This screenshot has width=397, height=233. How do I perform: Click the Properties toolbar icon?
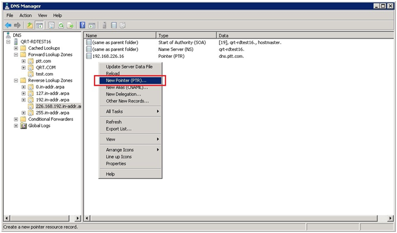tap(52, 25)
